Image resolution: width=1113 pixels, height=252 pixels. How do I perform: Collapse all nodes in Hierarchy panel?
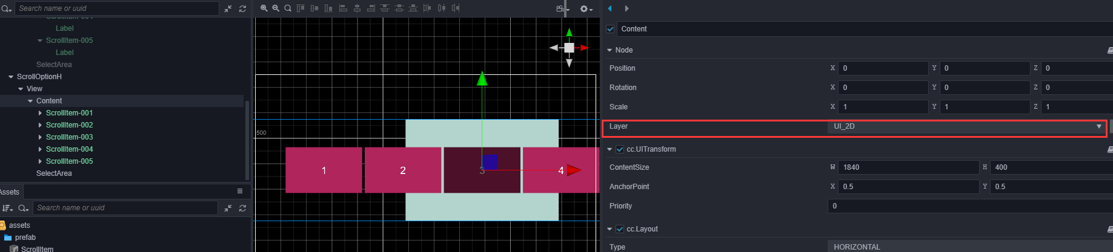tap(228, 8)
